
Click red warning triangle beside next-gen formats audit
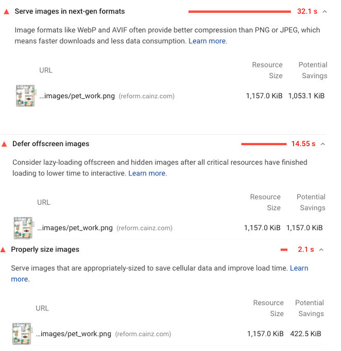tap(7, 12)
